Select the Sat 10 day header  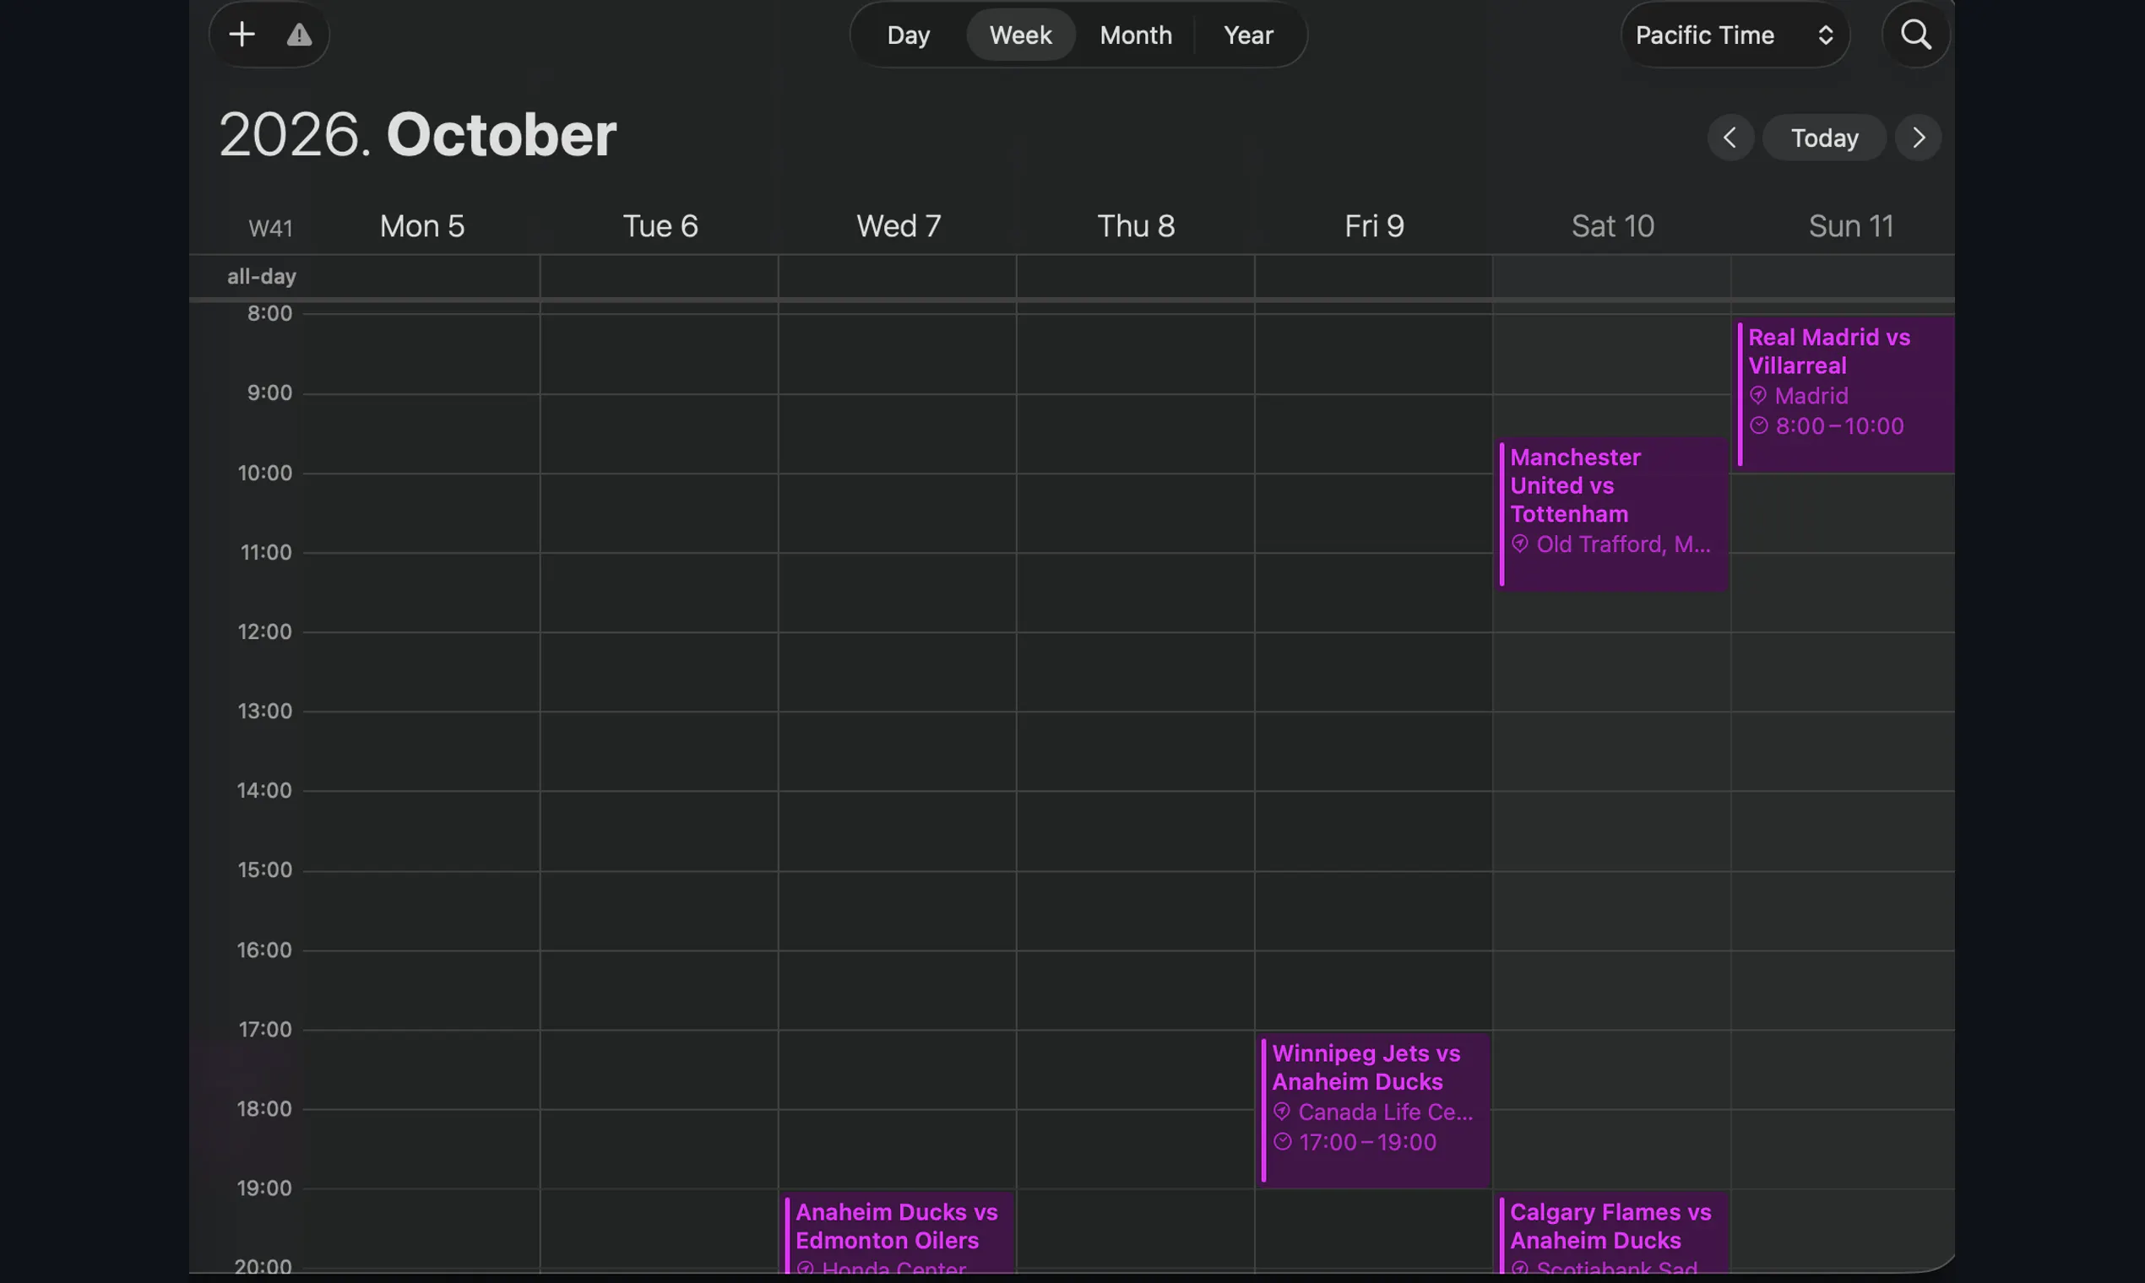pos(1613,225)
